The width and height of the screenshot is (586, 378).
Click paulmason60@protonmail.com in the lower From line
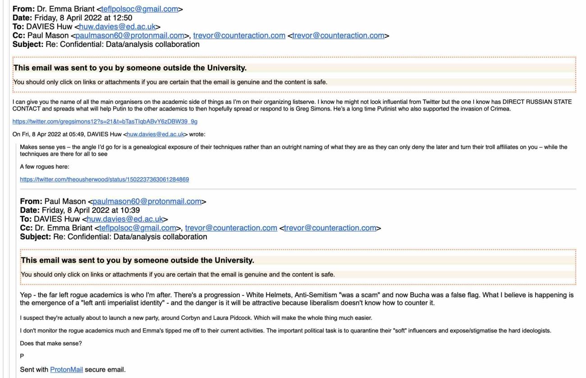coord(146,201)
